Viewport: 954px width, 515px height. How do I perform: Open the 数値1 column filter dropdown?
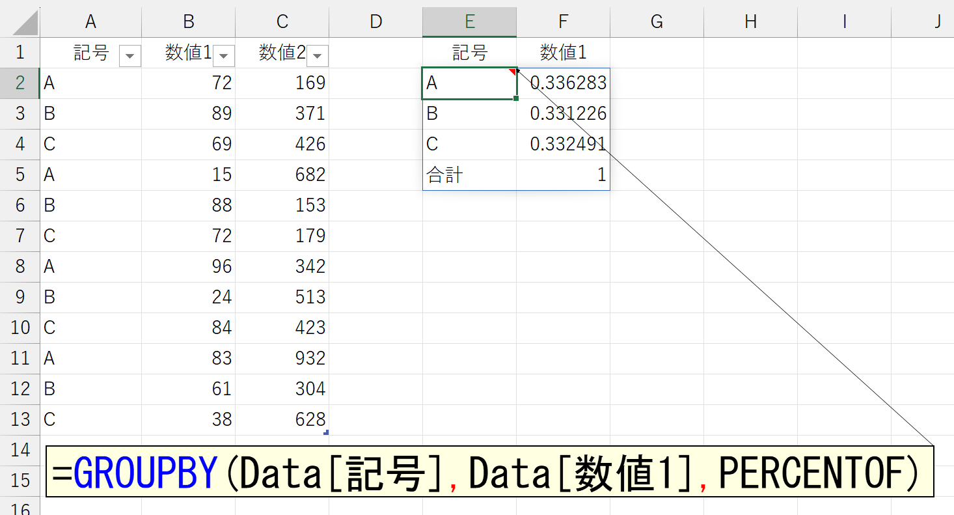(224, 57)
